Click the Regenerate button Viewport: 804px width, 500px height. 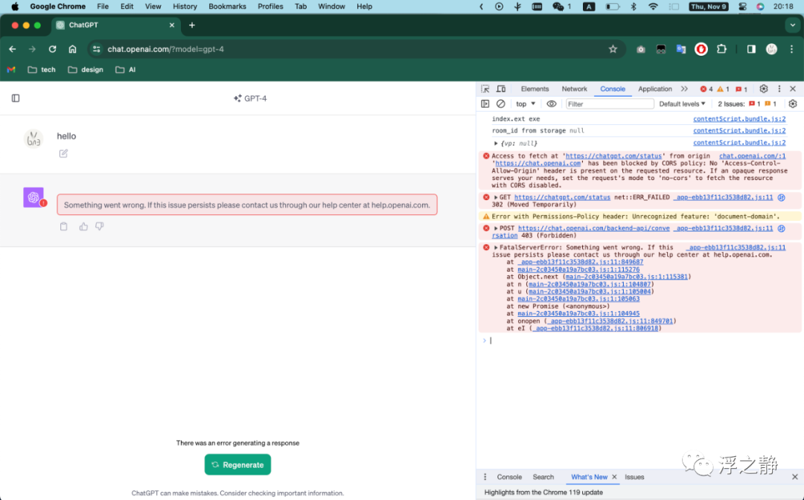click(237, 464)
